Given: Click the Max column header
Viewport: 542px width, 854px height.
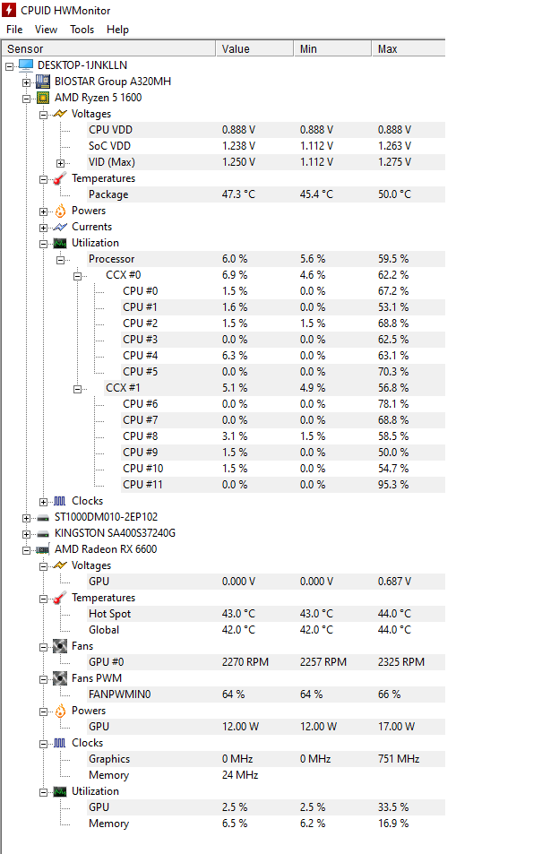Looking at the screenshot, I should [408, 48].
